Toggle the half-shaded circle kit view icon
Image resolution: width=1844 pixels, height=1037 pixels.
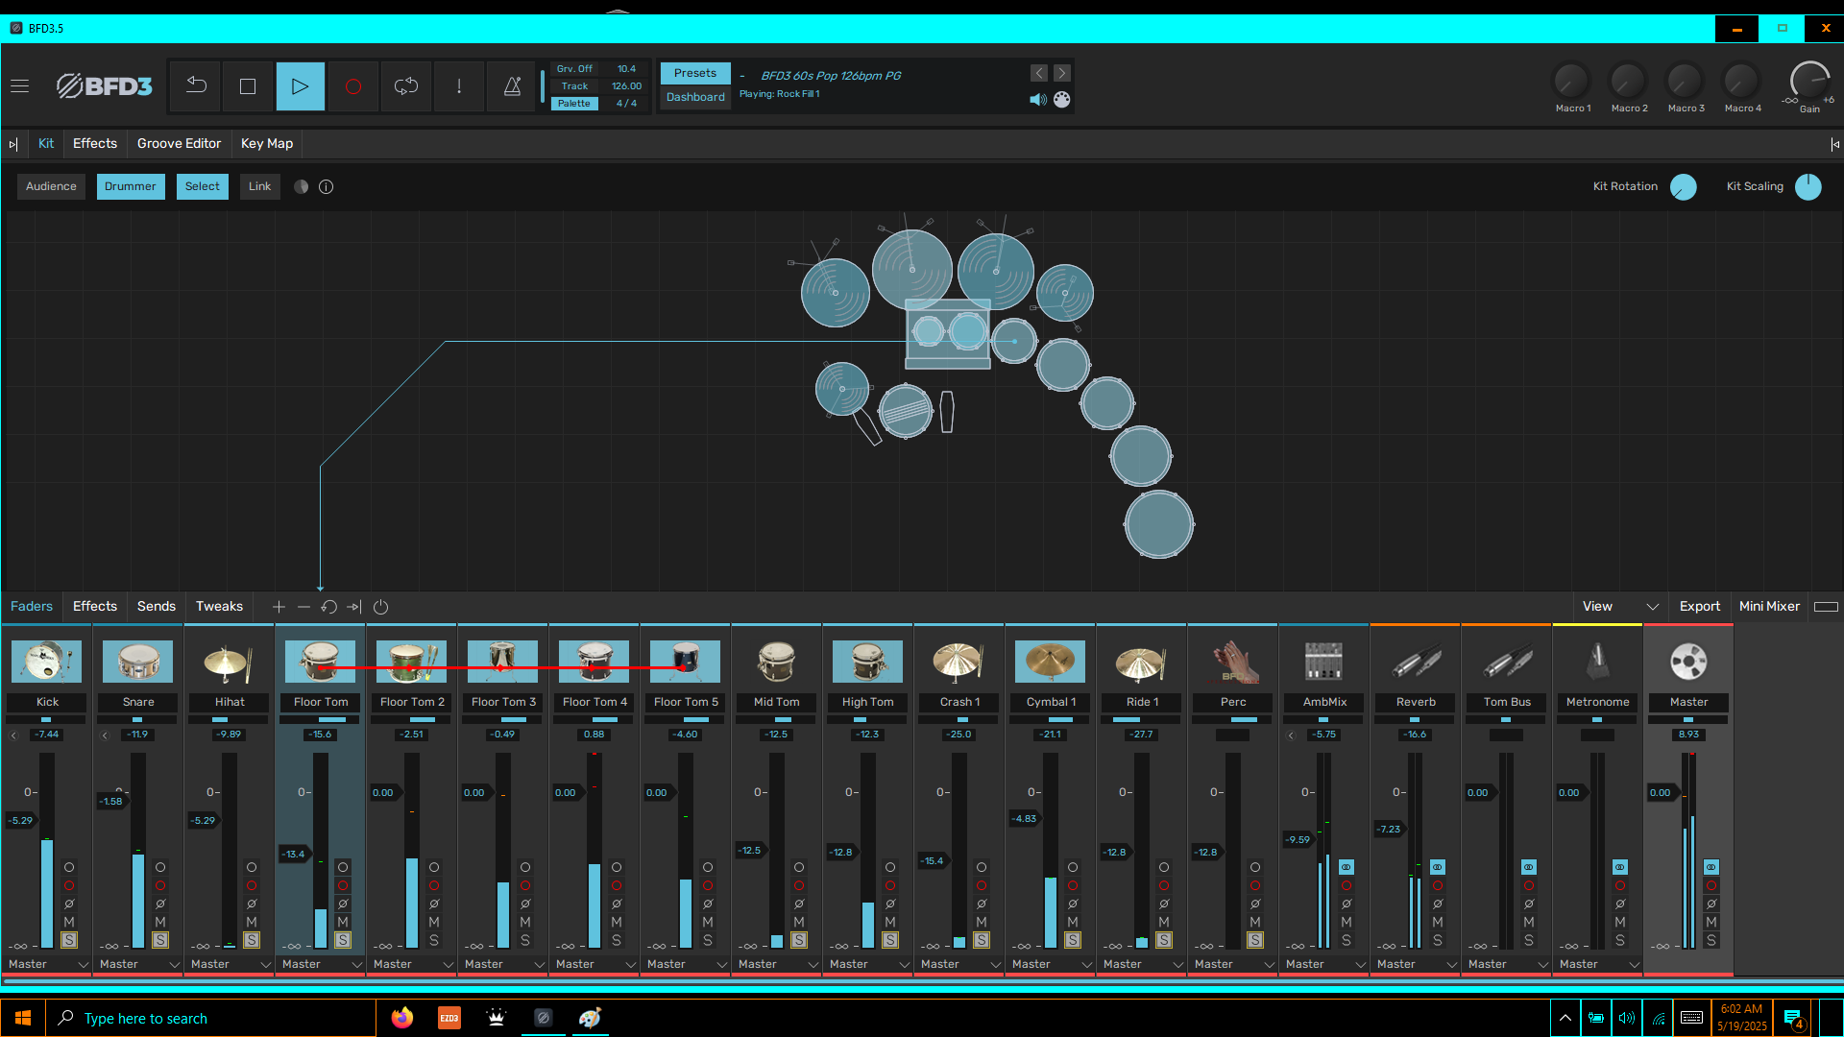[x=301, y=186]
